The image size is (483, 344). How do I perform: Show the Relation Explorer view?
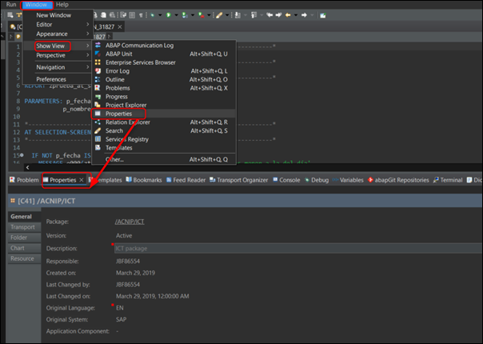[x=164, y=122]
